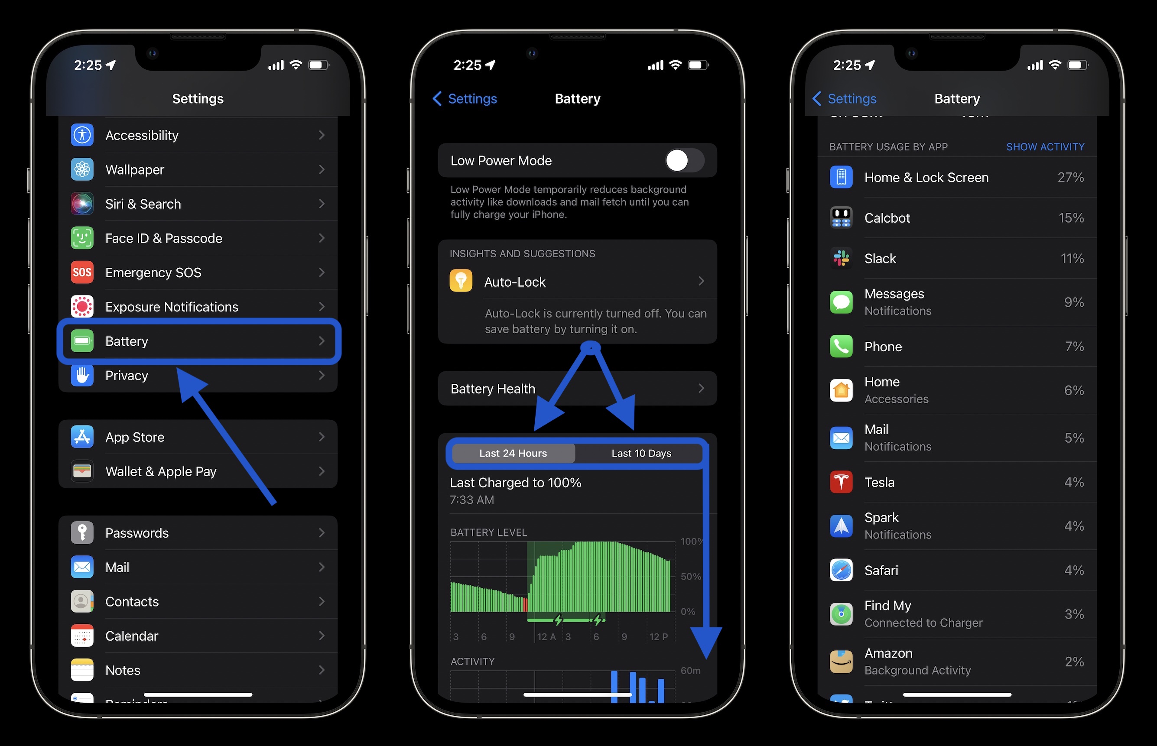Select Last 24 Hours tab
Image resolution: width=1157 pixels, height=746 pixels.
click(x=513, y=454)
